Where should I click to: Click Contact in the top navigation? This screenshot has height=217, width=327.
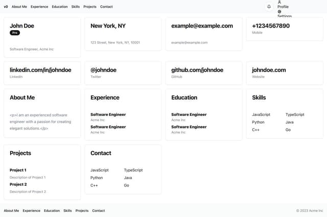(x=106, y=7)
